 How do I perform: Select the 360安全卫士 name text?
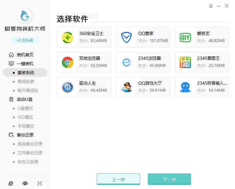pyautogui.click(x=91, y=33)
